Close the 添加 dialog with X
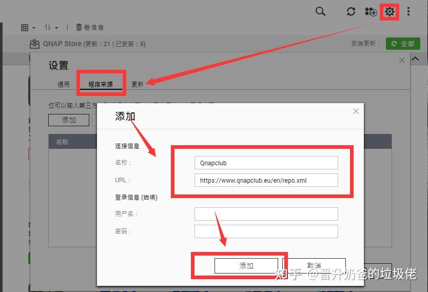428x292 pixels. point(356,111)
